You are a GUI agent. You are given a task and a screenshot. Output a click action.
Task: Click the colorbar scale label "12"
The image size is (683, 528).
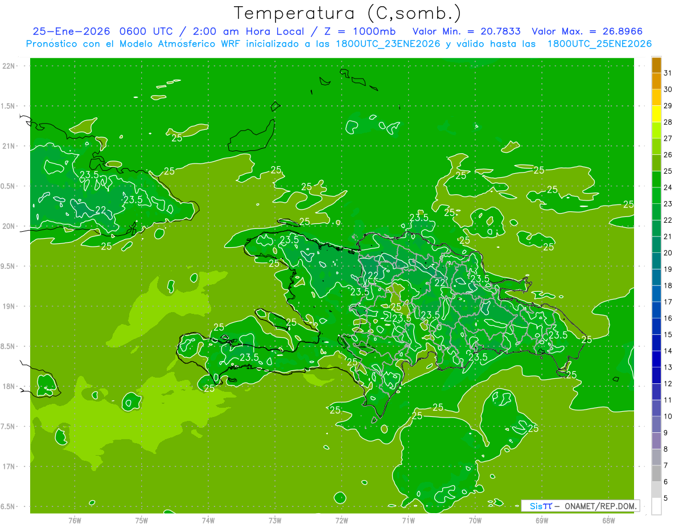(x=668, y=383)
